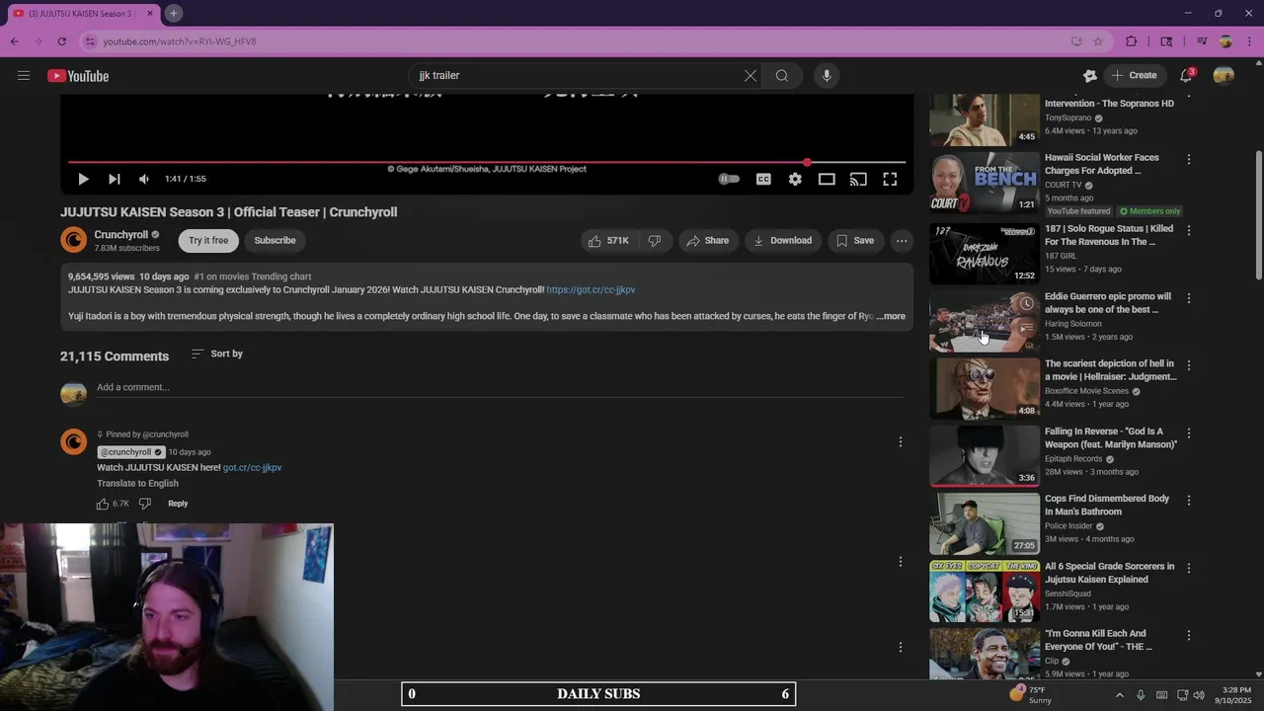Image resolution: width=1264 pixels, height=711 pixels.
Task: Open YouTube notifications bell
Action: pyautogui.click(x=1187, y=75)
